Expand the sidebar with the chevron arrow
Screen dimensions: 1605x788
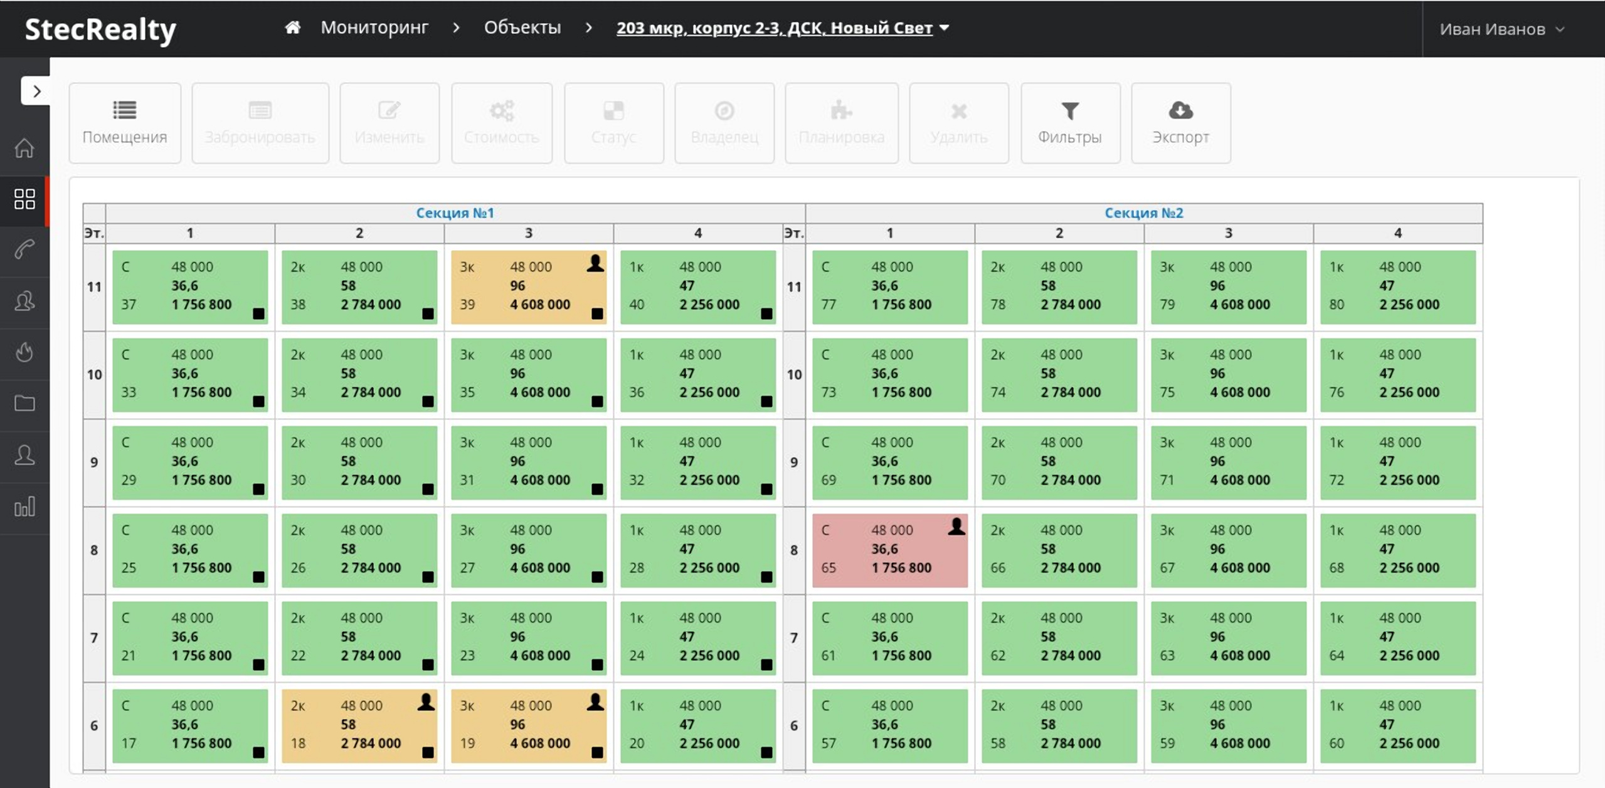point(36,92)
